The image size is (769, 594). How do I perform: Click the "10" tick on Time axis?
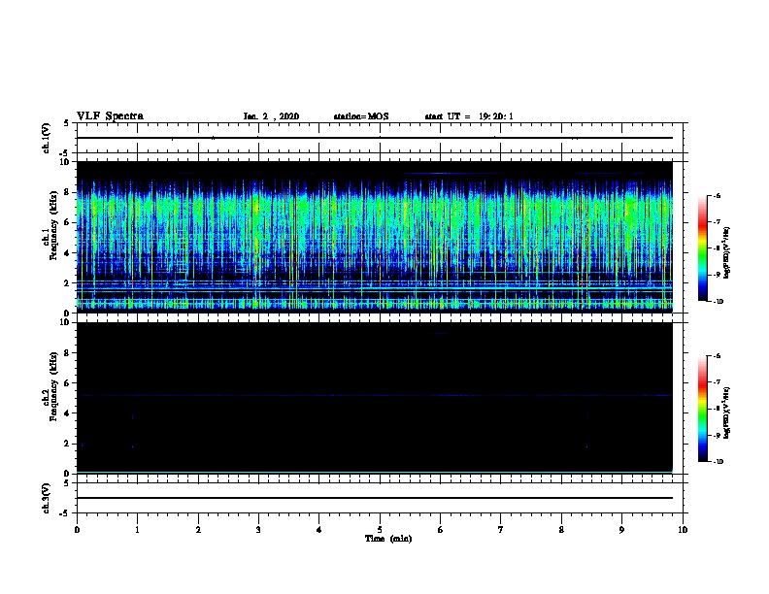(x=683, y=530)
